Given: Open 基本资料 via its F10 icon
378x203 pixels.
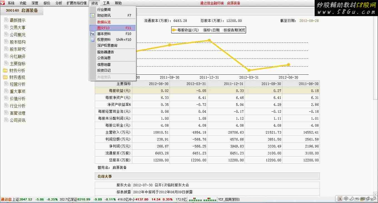Looking at the screenshot, I should [x=93, y=34].
